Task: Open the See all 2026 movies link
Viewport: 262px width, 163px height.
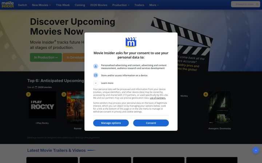Action: [x=39, y=87]
